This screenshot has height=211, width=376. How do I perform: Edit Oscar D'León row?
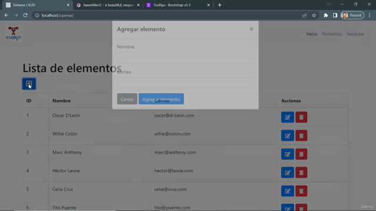[287, 117]
